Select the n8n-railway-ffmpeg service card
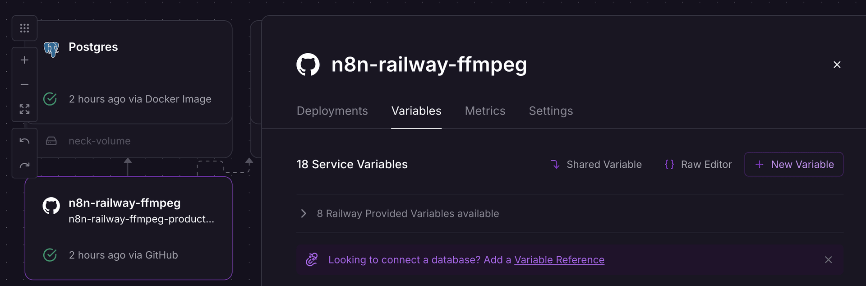The height and width of the screenshot is (286, 866). [129, 228]
